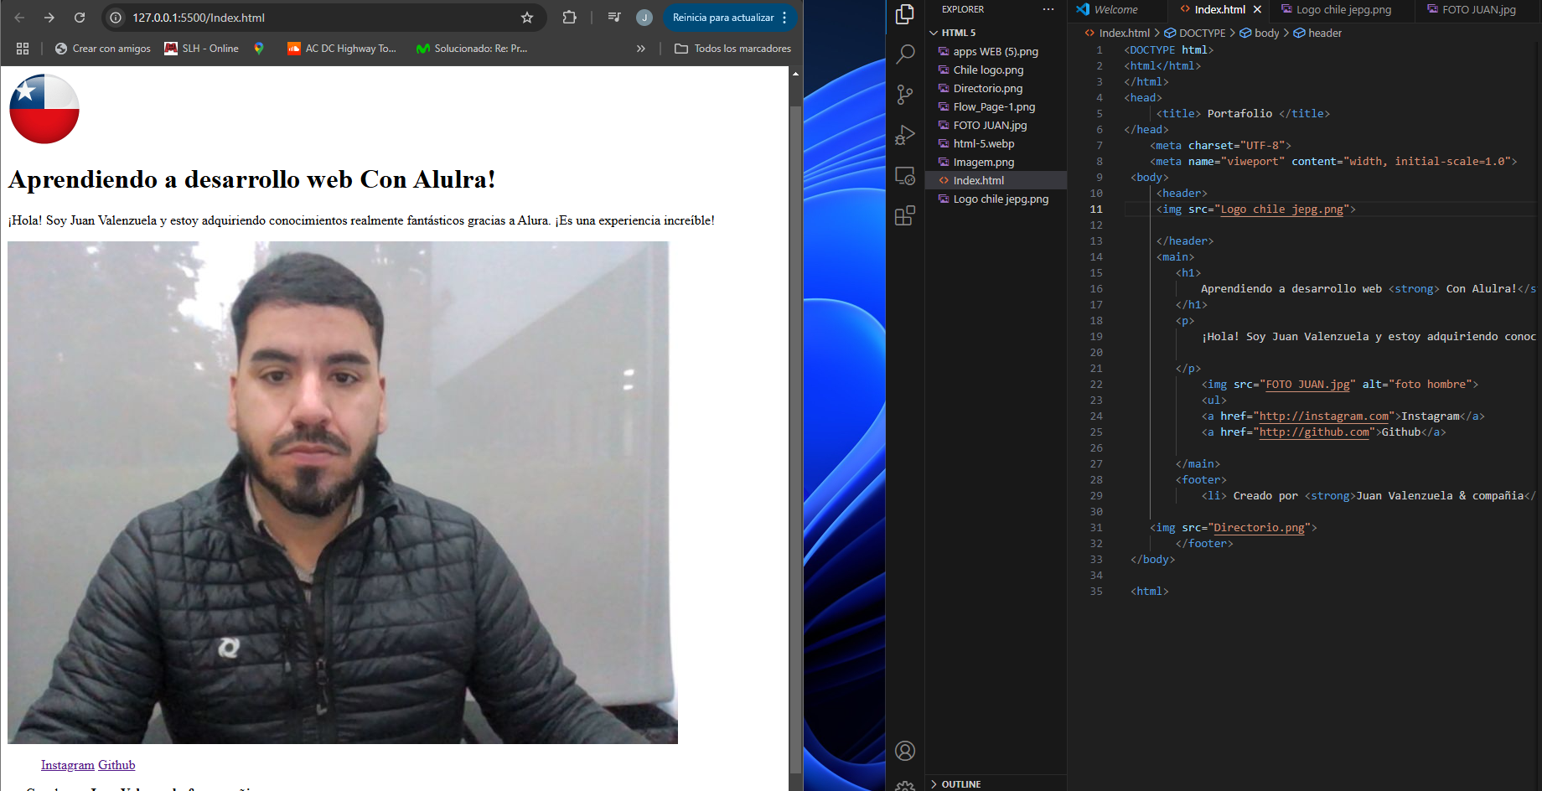Open the Search view in VS Code
The width and height of the screenshot is (1542, 791).
pos(905,55)
